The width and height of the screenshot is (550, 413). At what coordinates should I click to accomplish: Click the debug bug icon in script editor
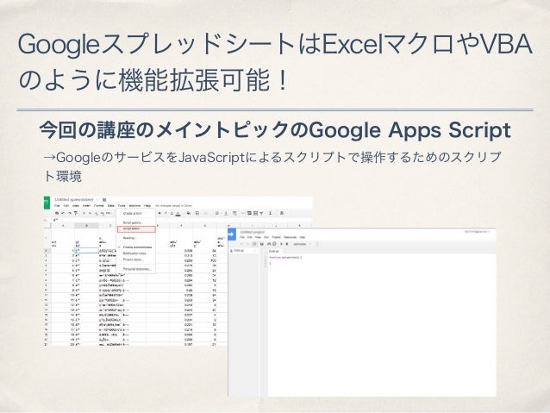pyautogui.click(x=287, y=244)
